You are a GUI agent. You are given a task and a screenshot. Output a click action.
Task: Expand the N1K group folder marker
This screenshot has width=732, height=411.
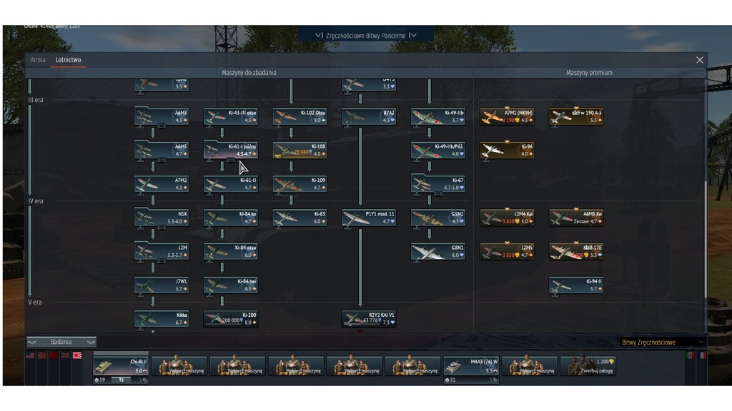point(162,228)
